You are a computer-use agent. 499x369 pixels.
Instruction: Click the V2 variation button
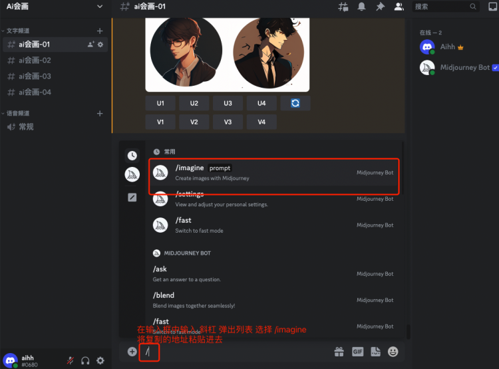pos(194,122)
